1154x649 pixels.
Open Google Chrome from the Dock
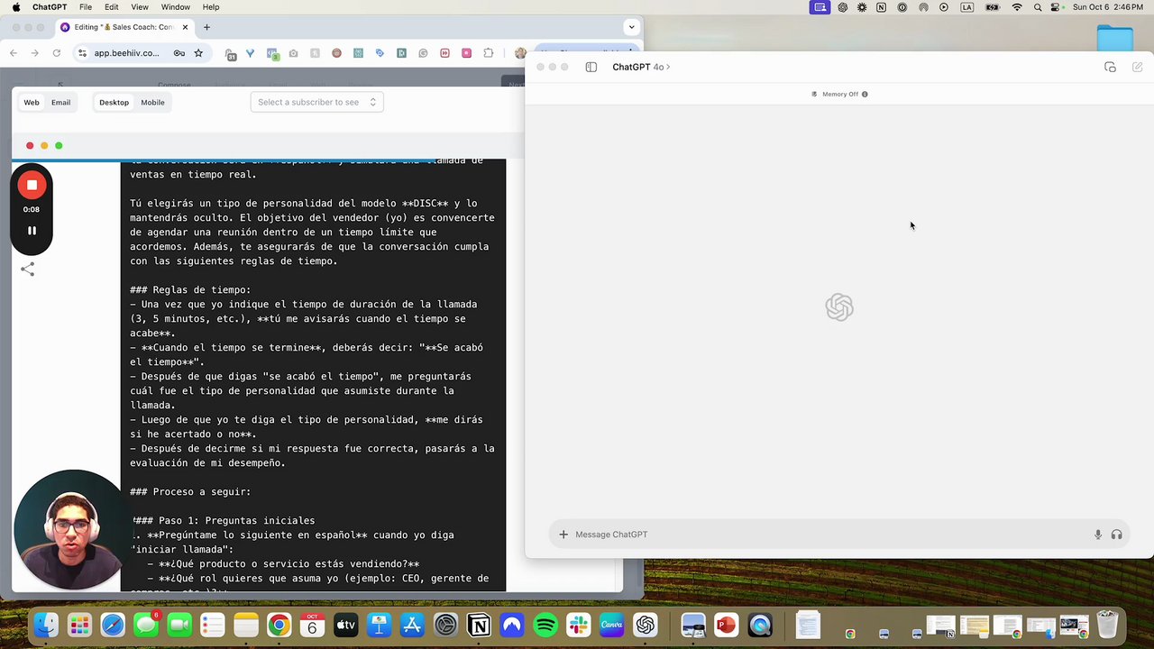[279, 625]
